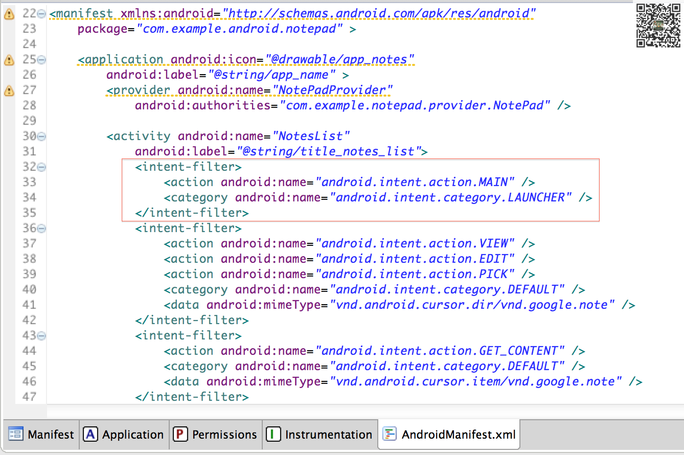Screen dimensions: 684x455
Task: Collapse the intent-filter at line 36
Action: (42, 229)
